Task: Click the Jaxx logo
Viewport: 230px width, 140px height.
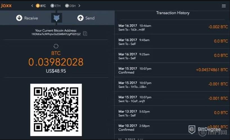Action: (6, 6)
